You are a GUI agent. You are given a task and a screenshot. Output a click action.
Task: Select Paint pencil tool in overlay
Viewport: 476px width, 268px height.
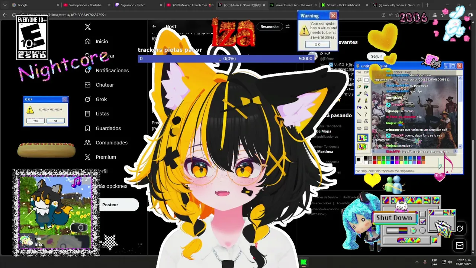[x=359, y=100]
